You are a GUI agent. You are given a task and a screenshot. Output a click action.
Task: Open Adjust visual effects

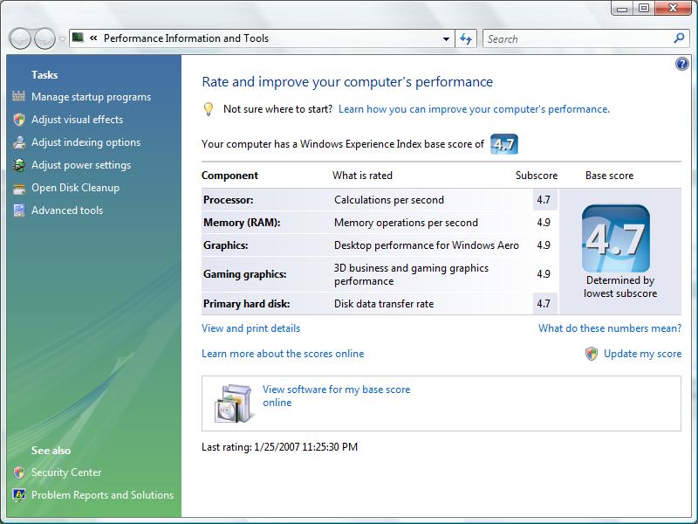[x=77, y=120]
